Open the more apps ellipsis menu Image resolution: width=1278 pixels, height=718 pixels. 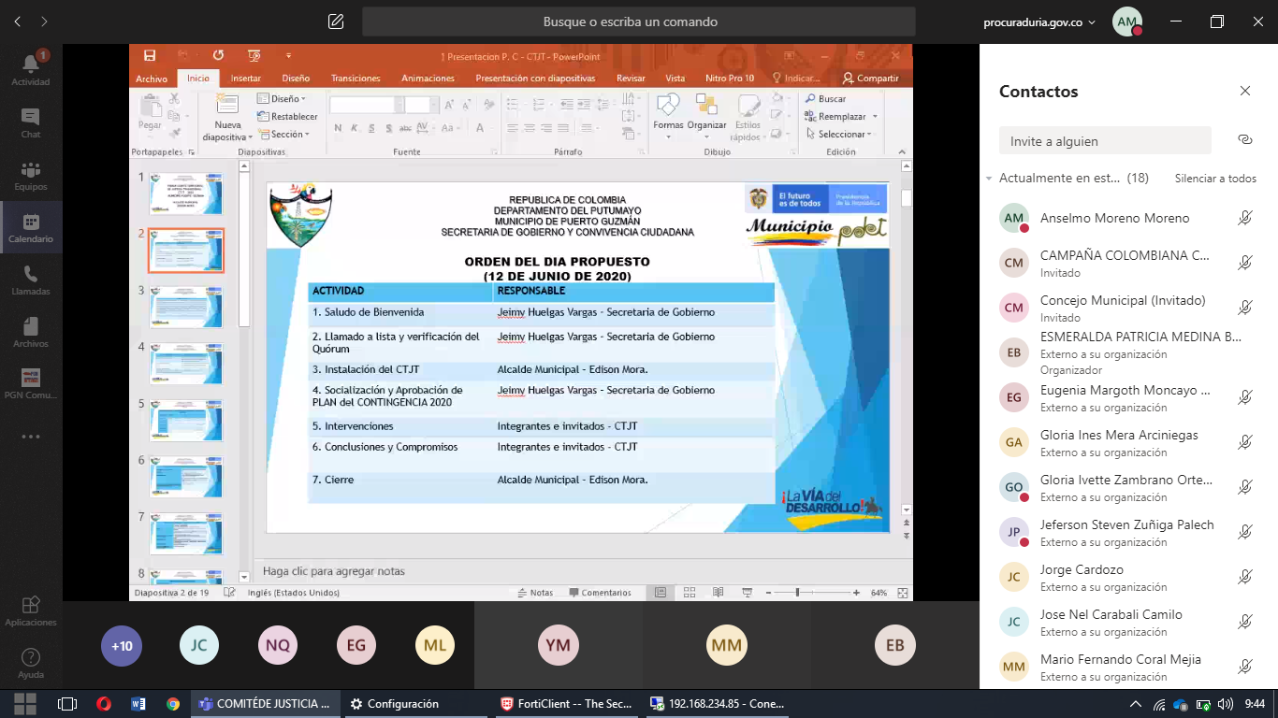[31, 437]
